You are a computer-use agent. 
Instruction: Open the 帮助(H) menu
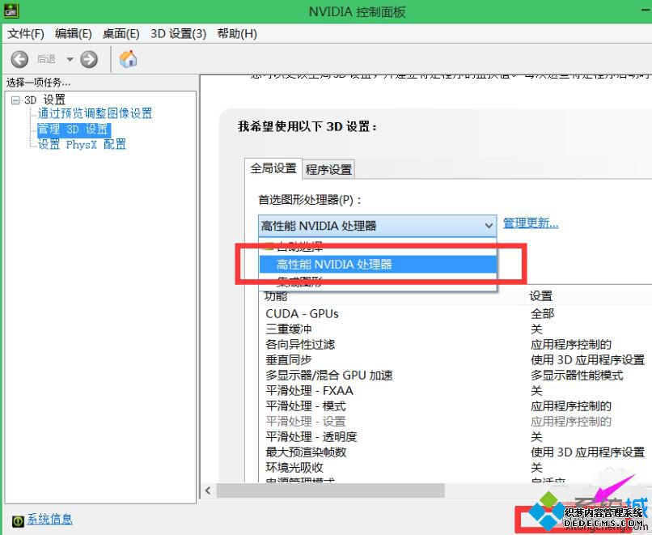point(237,34)
